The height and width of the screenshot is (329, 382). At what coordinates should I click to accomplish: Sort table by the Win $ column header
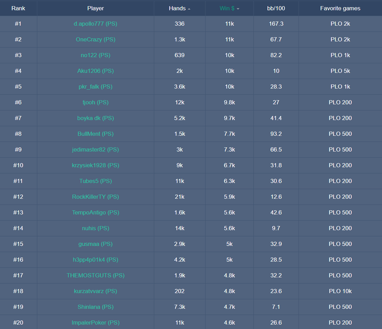229,8
